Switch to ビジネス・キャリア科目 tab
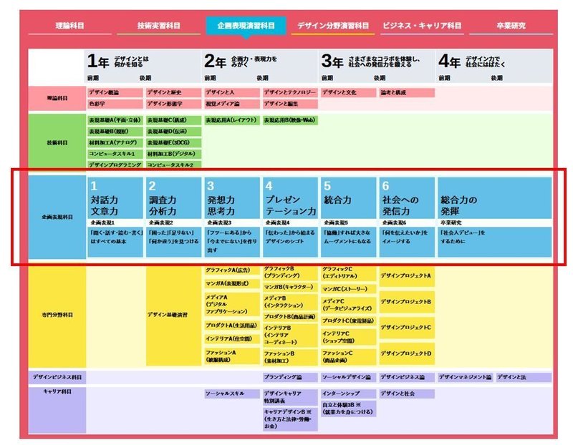The height and width of the screenshot is (445, 573). (x=422, y=26)
